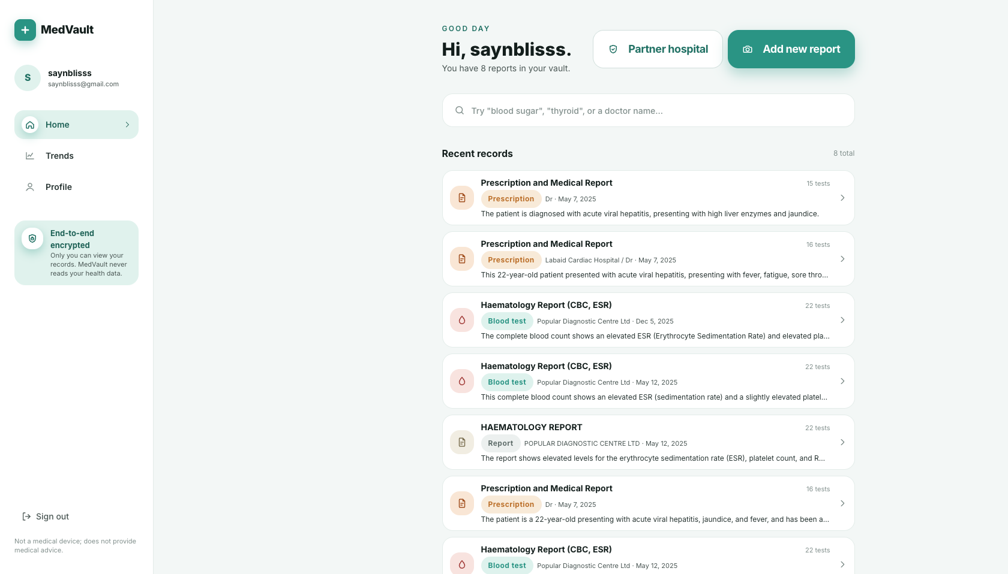Screen dimensions: 1008x574
Task: Click the grey Report tag
Action: click(500, 443)
